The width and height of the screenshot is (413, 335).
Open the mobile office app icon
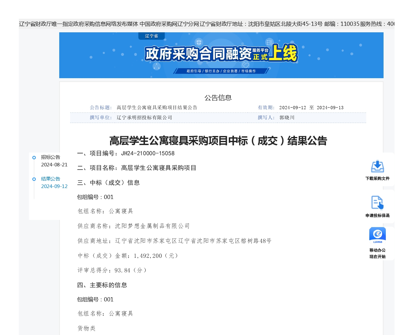[377, 236]
